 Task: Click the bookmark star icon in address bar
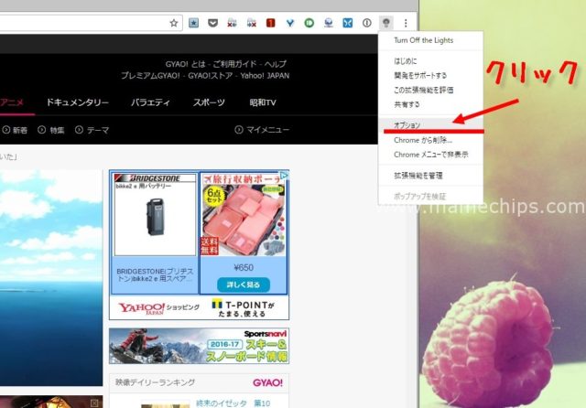[175, 21]
